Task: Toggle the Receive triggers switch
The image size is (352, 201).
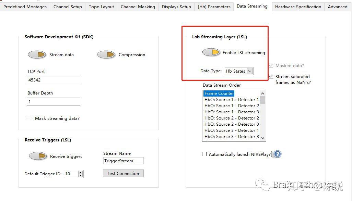Action: pos(38,156)
